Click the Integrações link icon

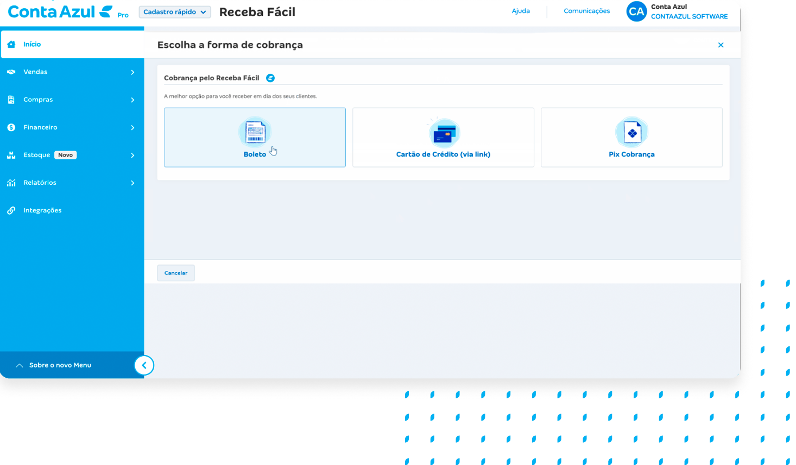(x=11, y=210)
